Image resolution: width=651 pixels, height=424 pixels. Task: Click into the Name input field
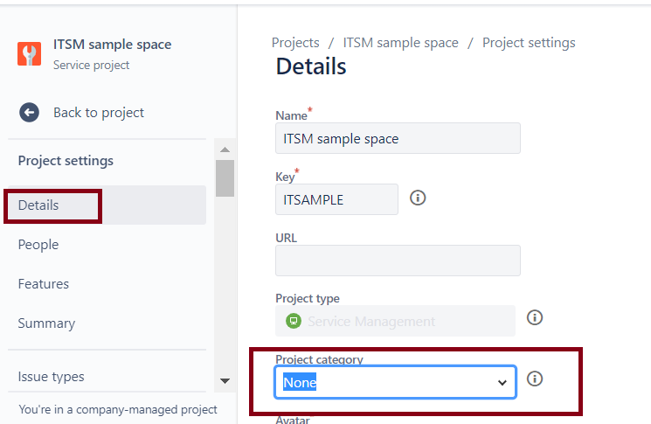[398, 138]
